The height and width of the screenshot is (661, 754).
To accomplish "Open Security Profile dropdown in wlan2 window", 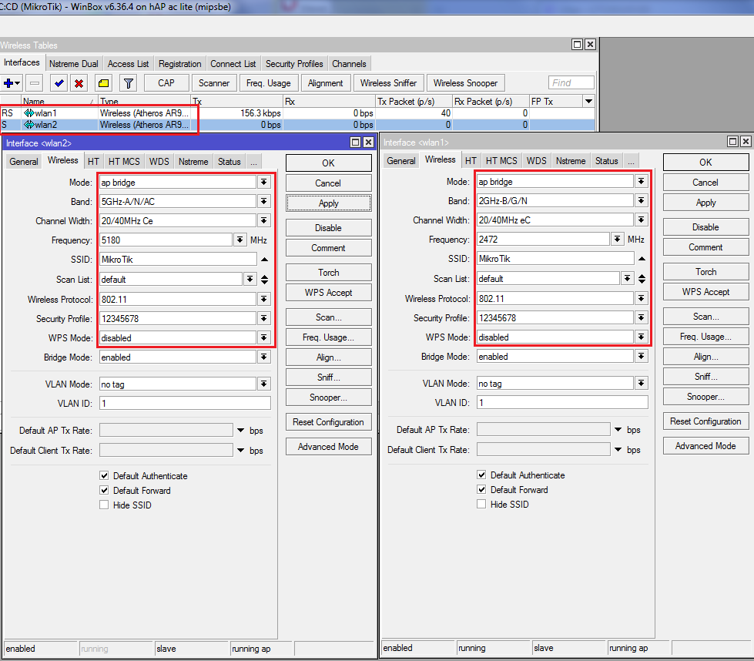I will (264, 318).
